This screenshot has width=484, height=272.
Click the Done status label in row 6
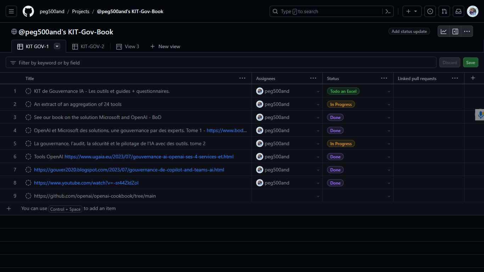pos(335,157)
